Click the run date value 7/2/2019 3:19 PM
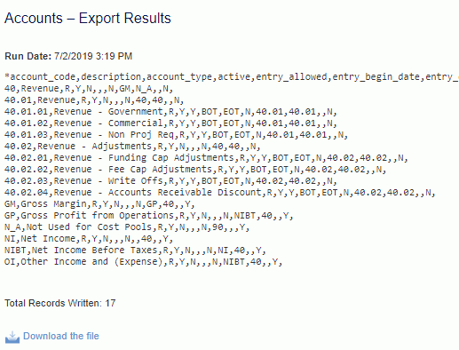Viewport: 459px width, 350px height. click(x=93, y=56)
